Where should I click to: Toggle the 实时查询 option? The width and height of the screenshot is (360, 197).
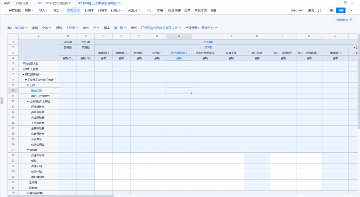click(x=73, y=10)
